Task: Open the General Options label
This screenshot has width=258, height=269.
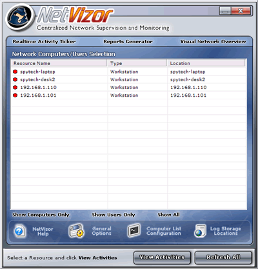Action: coord(102,231)
